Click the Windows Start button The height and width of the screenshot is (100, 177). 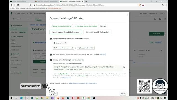coord(11,98)
